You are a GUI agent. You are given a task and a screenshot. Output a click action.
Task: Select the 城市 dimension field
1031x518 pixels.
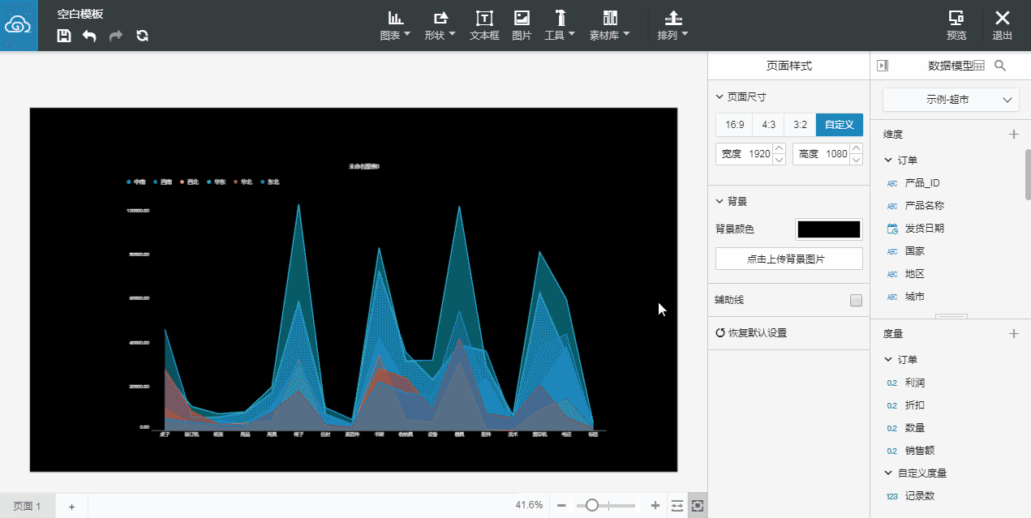click(x=915, y=297)
